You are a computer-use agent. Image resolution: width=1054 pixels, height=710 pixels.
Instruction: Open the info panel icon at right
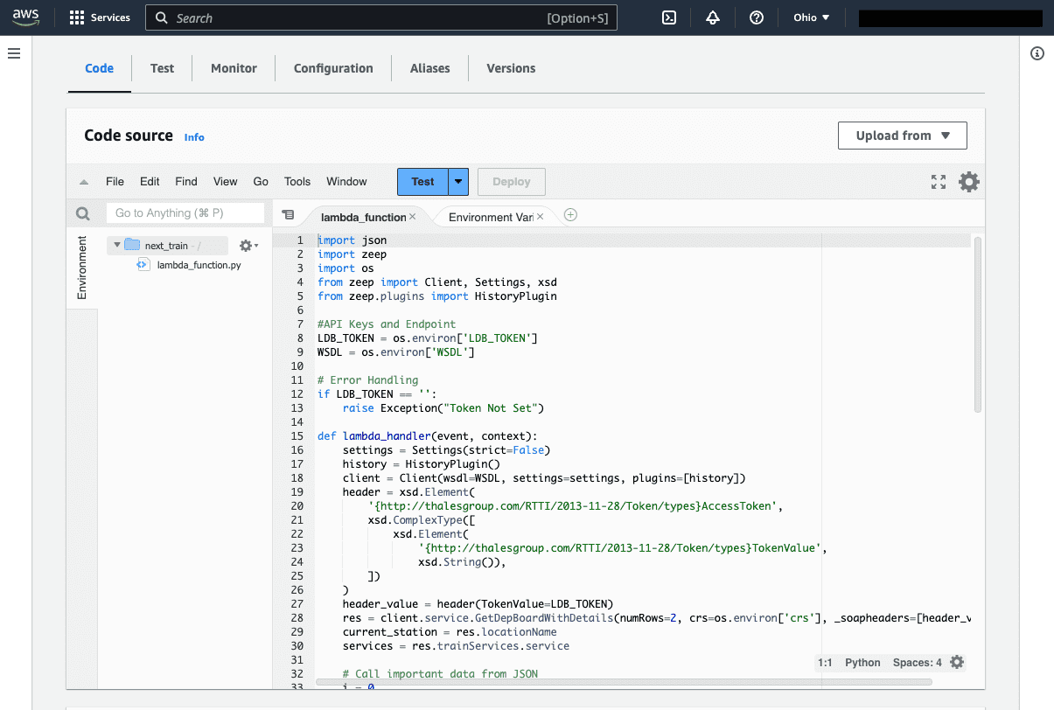point(1037,54)
